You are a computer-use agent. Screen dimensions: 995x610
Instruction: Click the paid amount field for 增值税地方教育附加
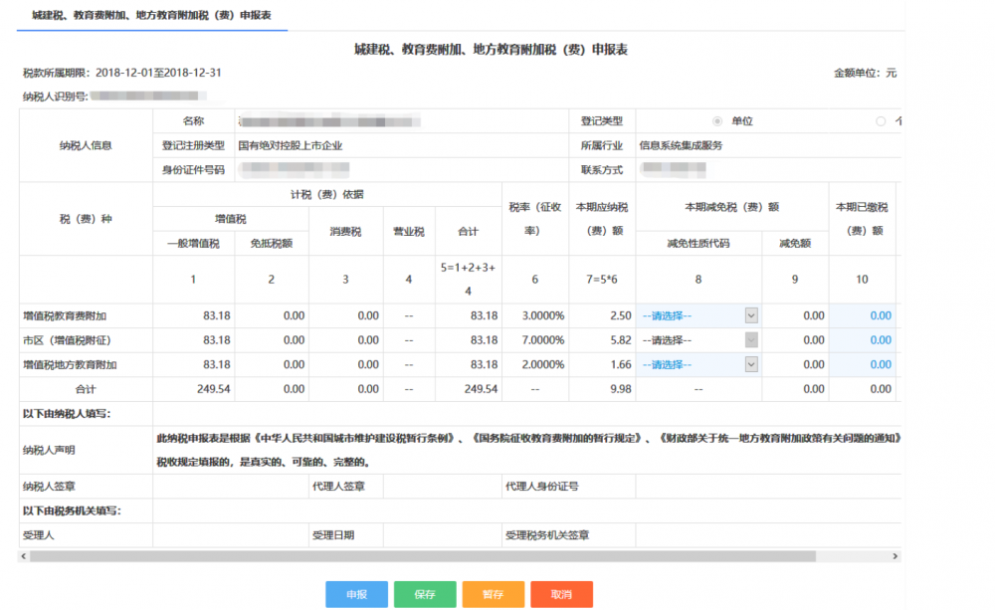(x=863, y=364)
